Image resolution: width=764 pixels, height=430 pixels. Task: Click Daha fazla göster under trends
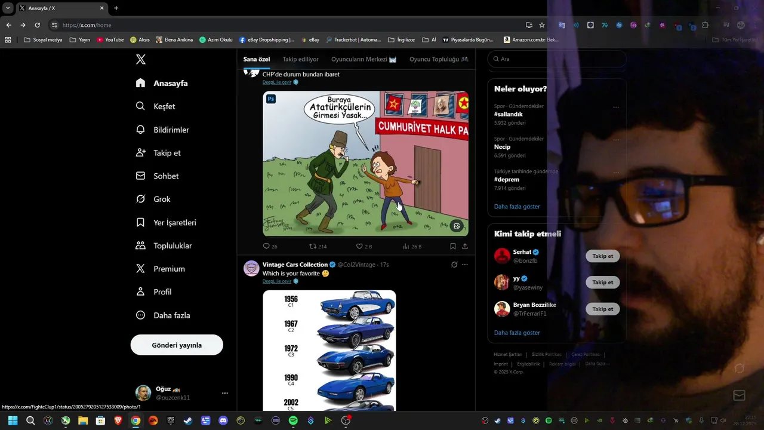tap(517, 207)
